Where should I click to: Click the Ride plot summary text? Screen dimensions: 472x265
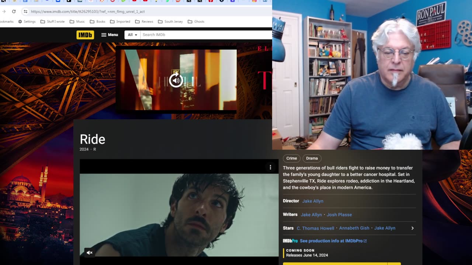coord(349,178)
